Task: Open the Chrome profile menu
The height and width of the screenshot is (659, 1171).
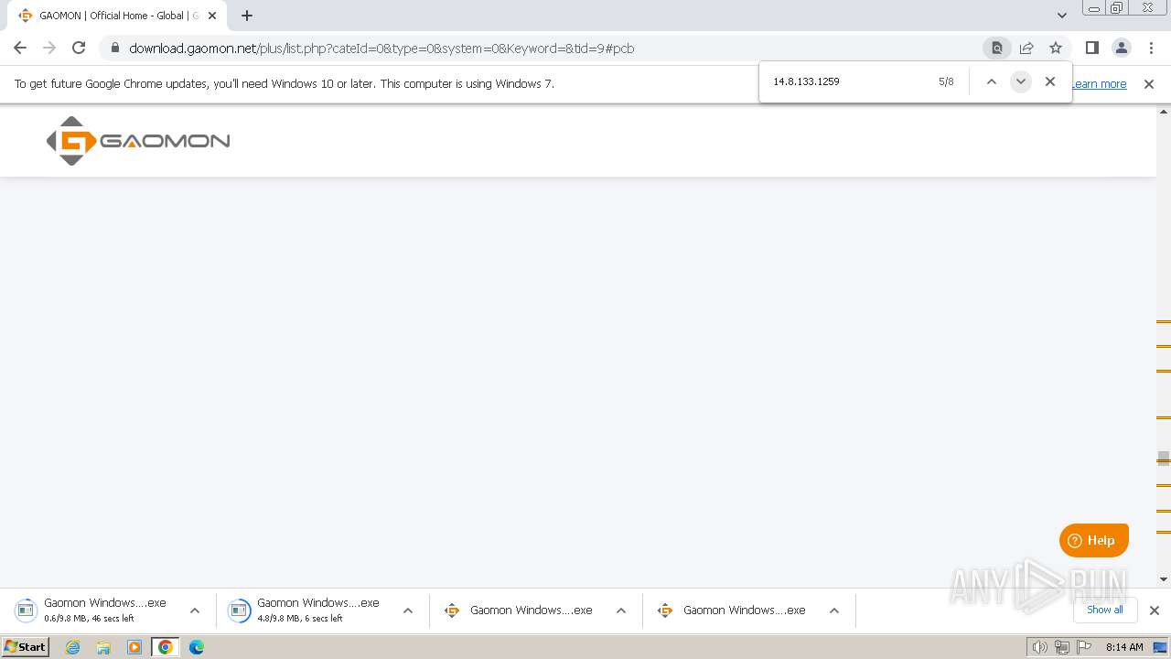Action: (x=1122, y=48)
